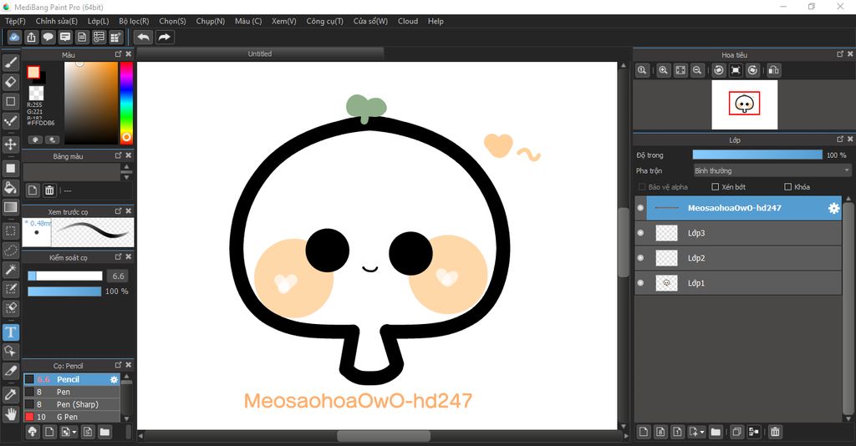Open settings gear of MeosaohoaOwO-hd247 layer
This screenshot has height=446, width=856.
833,208
